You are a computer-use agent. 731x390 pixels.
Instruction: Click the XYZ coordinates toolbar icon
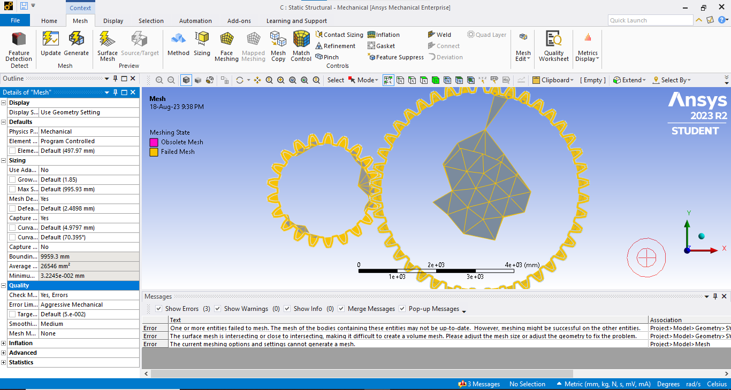[483, 80]
